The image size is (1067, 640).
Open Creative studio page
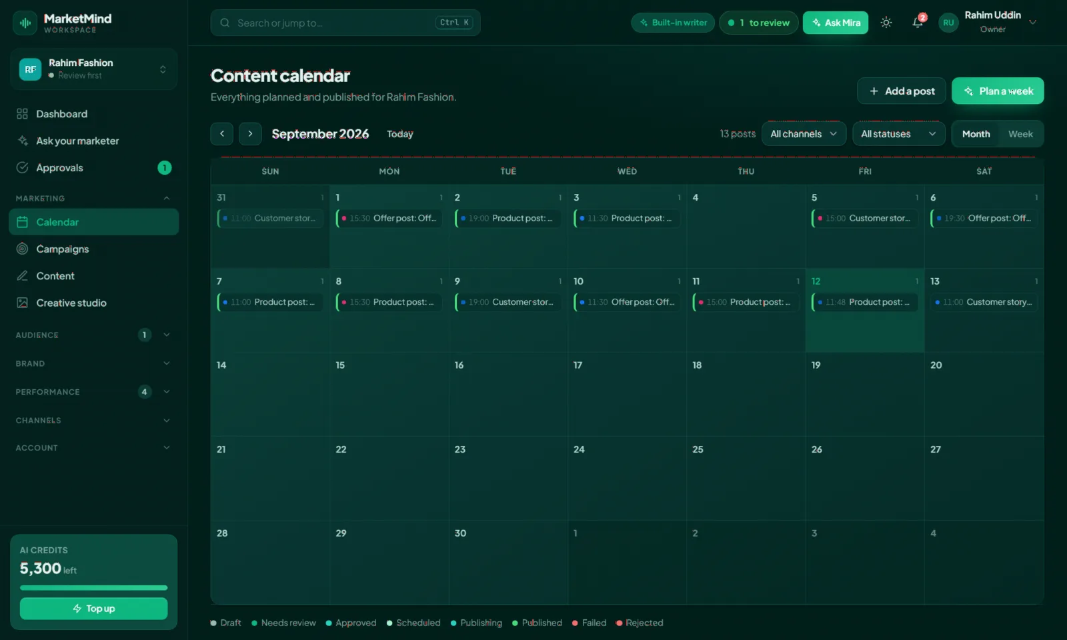[x=93, y=303]
